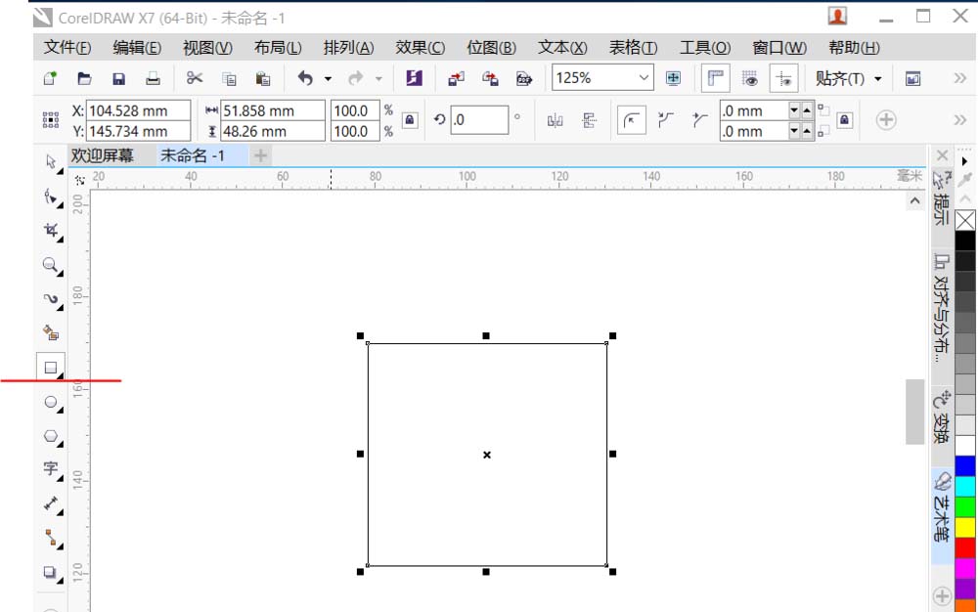Select the Pick tool

[50, 162]
